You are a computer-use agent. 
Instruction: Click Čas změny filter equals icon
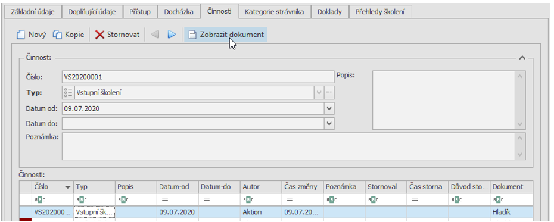290,199
